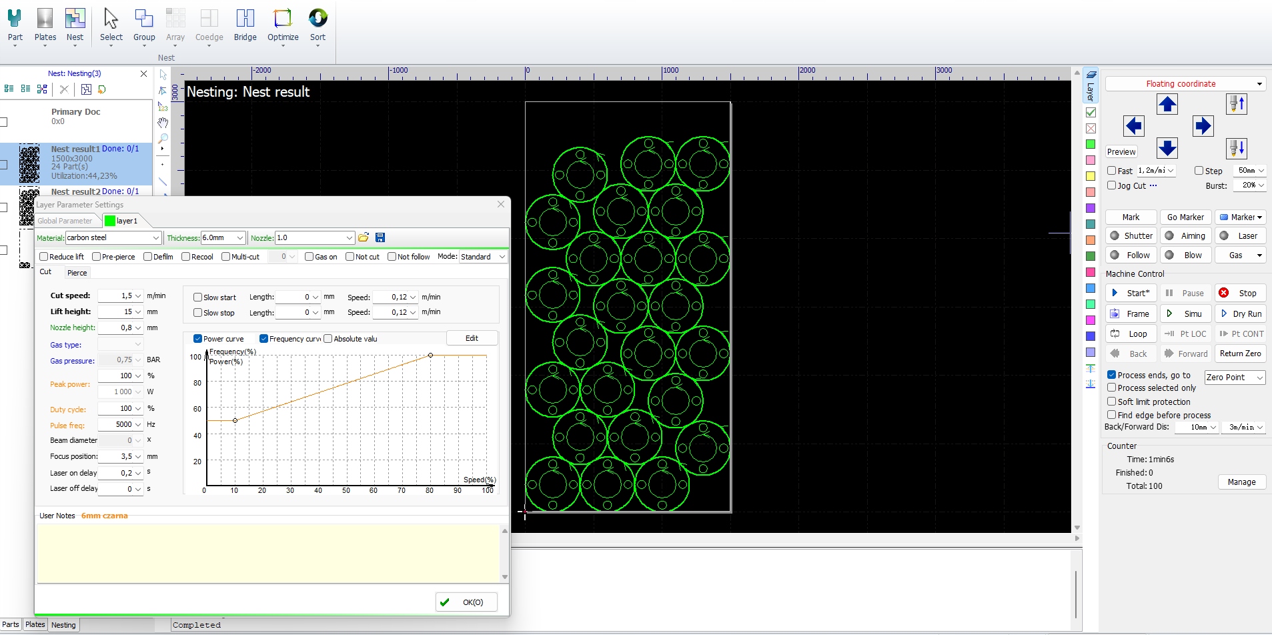Click the save parameters disk icon
The width and height of the screenshot is (1272, 635).
click(x=380, y=237)
